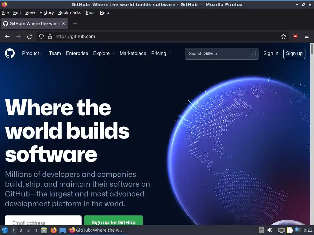Open the uBlock Origin extension icon
Viewport: 314px width, 235px height.
pyautogui.click(x=295, y=36)
